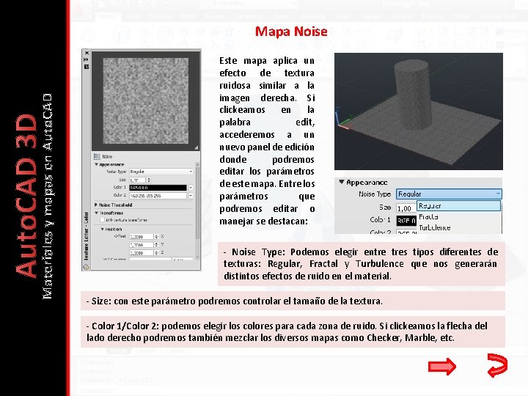Click the Texture Editor - Color vertical title bar
Image resolution: width=528 pixels, height=396 pixels.
[x=87, y=235]
